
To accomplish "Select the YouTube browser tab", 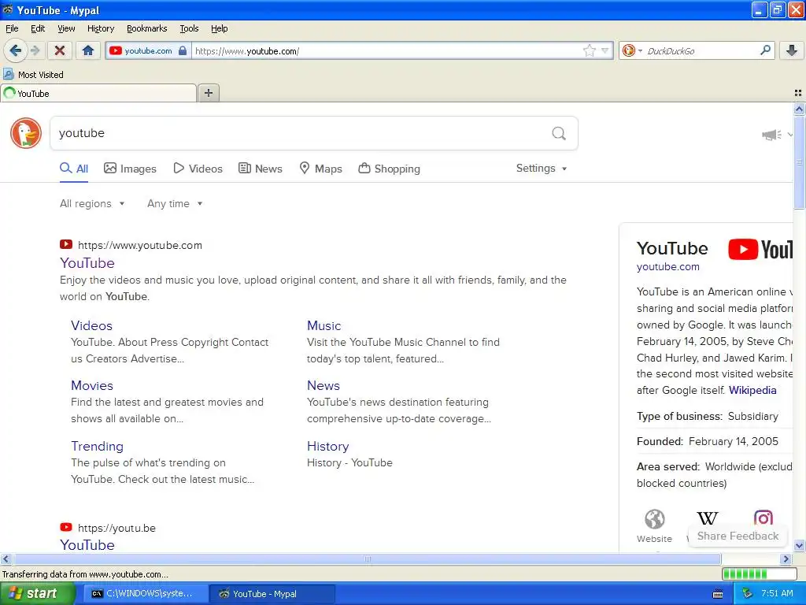I will coord(98,93).
